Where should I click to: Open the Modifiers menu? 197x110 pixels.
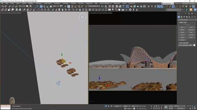tap(31, 3)
